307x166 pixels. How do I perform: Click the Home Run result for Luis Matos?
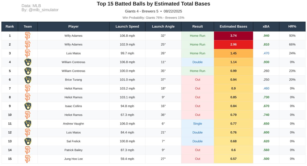(x=197, y=53)
